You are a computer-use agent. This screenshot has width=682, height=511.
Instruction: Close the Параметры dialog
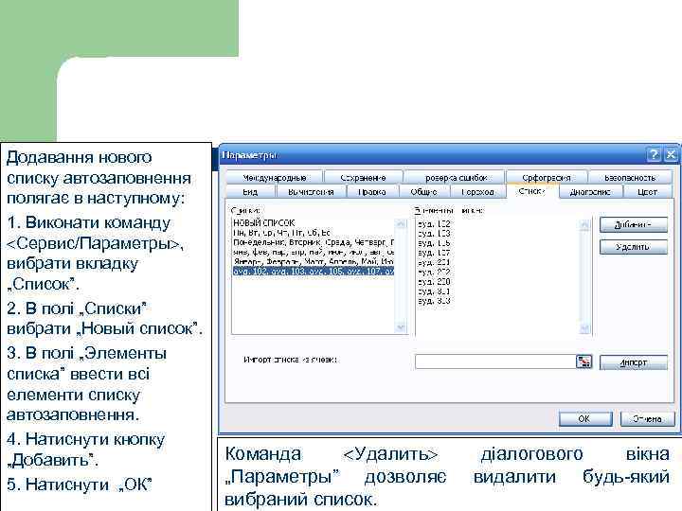point(672,154)
